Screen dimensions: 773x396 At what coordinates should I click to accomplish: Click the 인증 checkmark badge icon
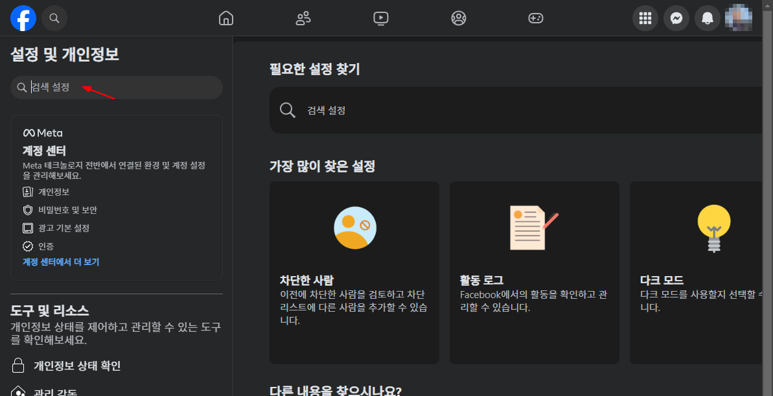[x=28, y=246]
